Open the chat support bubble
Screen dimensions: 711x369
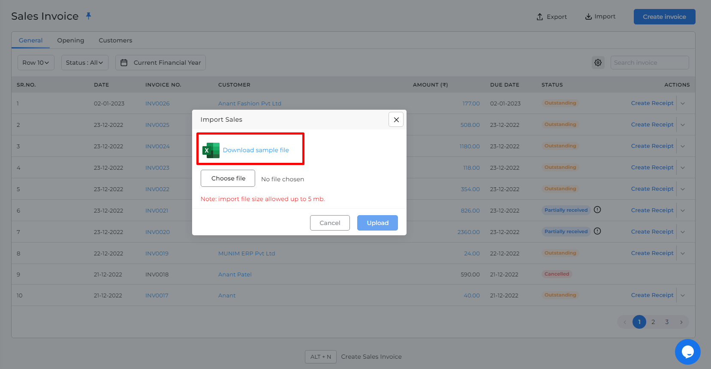[687, 351]
